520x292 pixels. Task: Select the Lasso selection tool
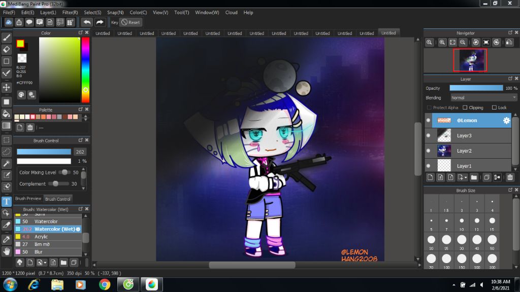[6, 152]
